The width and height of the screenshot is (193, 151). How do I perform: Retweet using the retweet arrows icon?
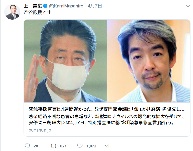pos(54,146)
